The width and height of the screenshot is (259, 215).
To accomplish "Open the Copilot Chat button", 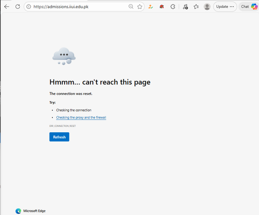I will [249, 7].
